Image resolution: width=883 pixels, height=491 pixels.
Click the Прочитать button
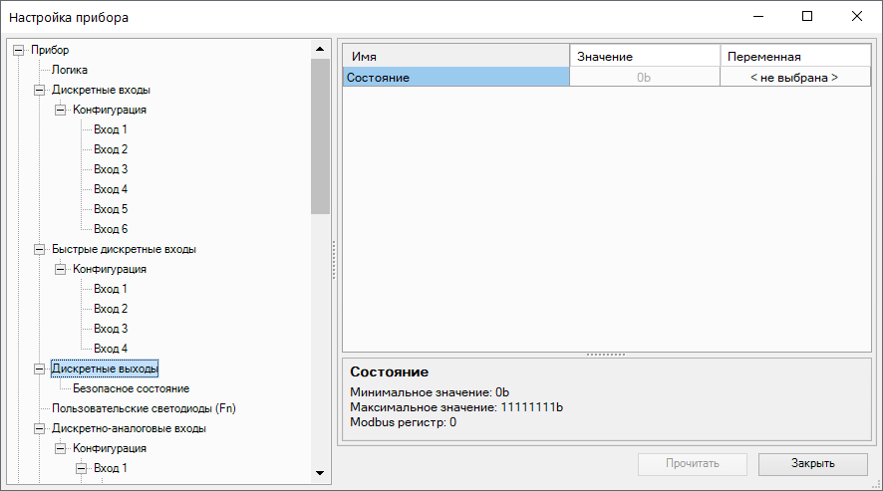click(692, 463)
